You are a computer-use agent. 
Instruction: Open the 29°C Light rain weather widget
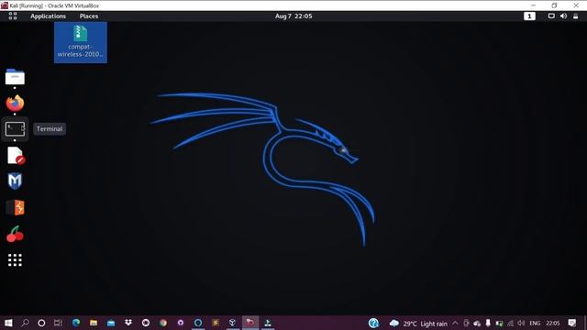click(418, 324)
